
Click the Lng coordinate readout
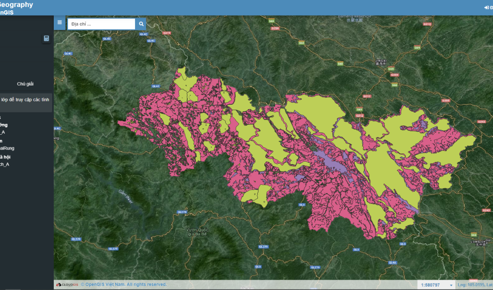click(474, 285)
